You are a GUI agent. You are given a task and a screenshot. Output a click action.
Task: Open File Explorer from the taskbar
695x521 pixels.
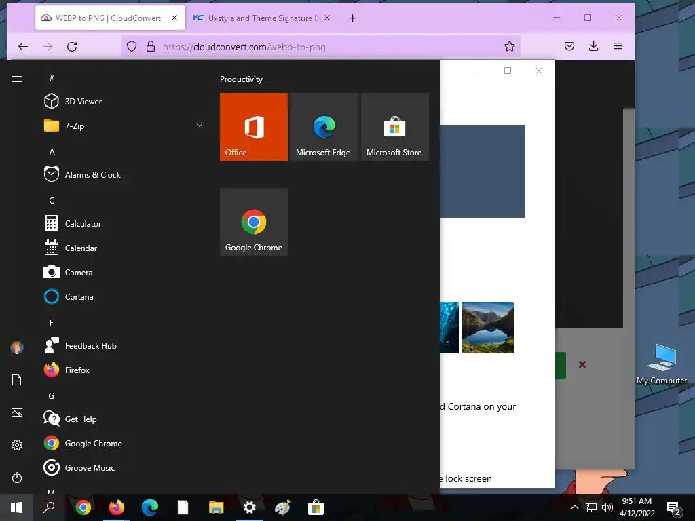tap(217, 507)
